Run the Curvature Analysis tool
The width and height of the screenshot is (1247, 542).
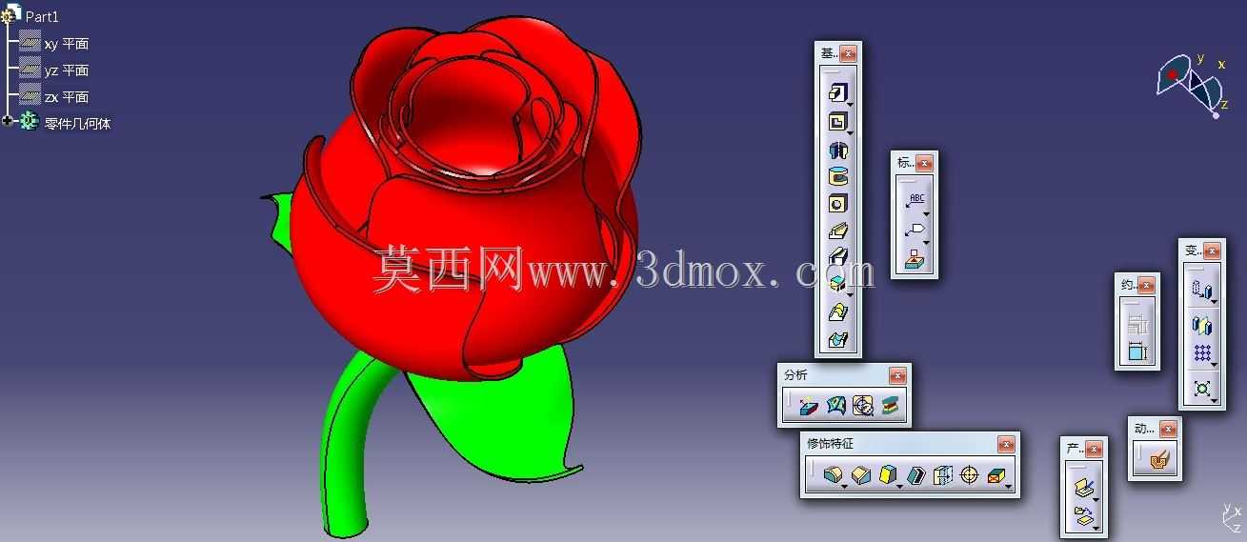tap(835, 406)
